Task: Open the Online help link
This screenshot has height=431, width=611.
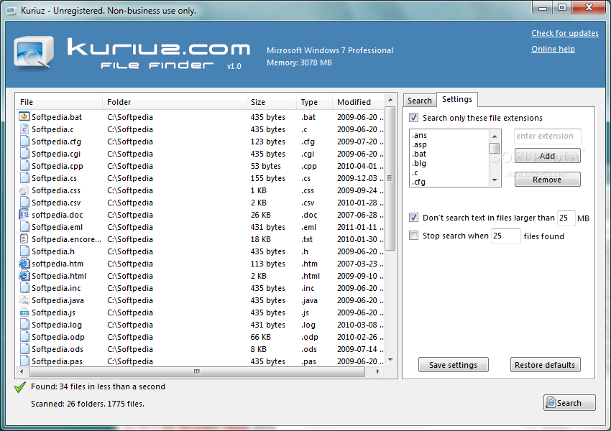Action: 553,49
